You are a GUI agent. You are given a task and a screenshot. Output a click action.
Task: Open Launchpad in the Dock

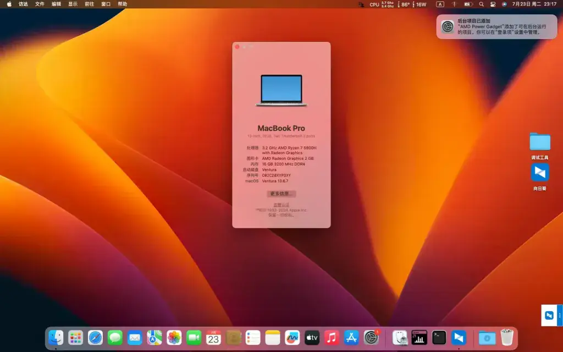point(76,338)
